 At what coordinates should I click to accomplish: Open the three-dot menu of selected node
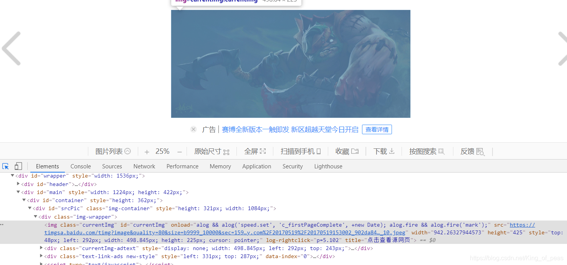coord(2,225)
